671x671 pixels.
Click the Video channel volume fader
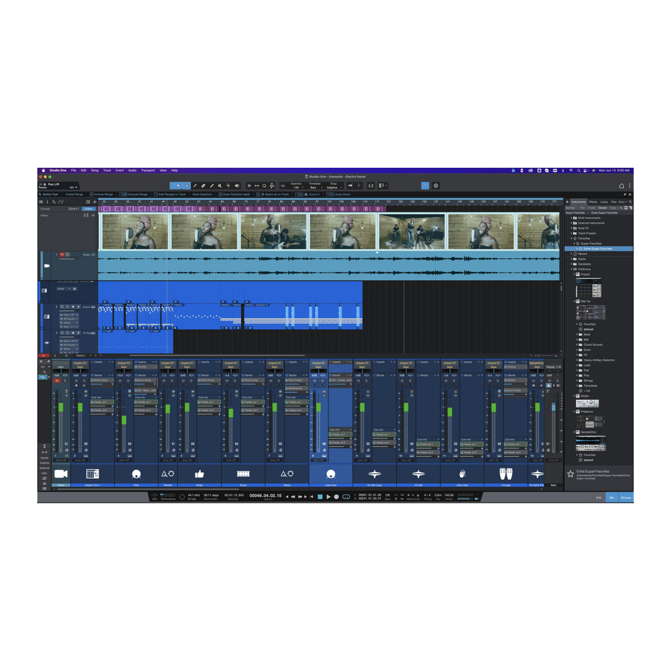[x=61, y=407]
